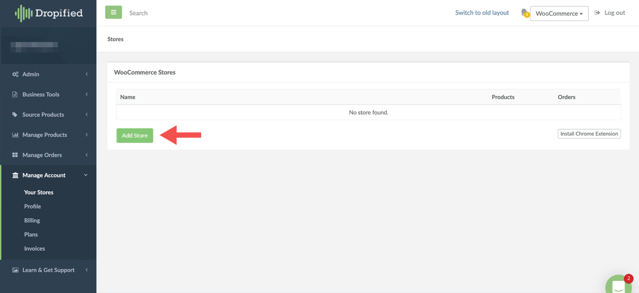The width and height of the screenshot is (639, 293).
Task: Click the Source Products tag icon
Action: 15,115
